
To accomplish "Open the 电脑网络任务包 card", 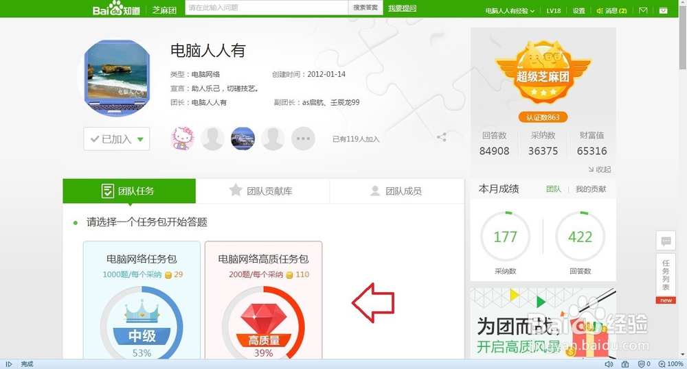I will tap(142, 300).
